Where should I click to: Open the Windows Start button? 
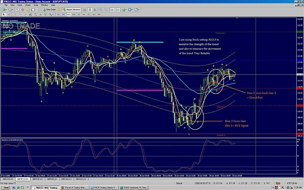pos(5,188)
